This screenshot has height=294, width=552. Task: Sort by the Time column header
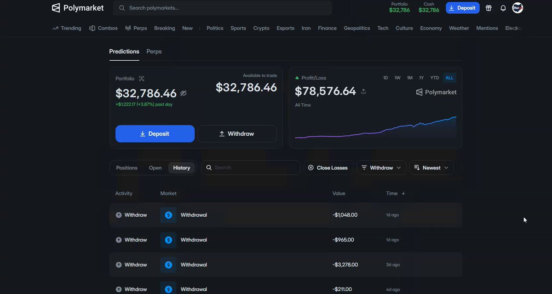[396, 193]
